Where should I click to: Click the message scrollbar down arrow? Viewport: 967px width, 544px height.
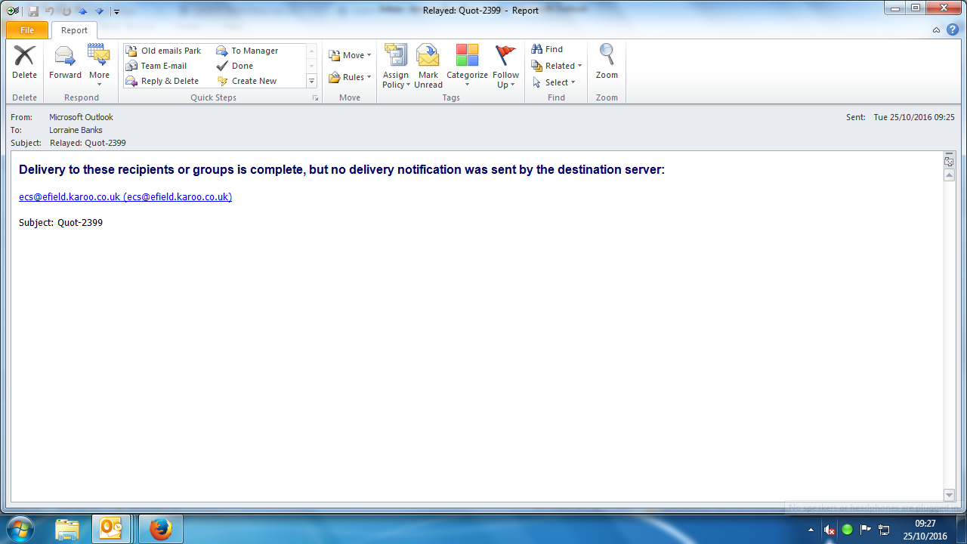click(x=950, y=495)
